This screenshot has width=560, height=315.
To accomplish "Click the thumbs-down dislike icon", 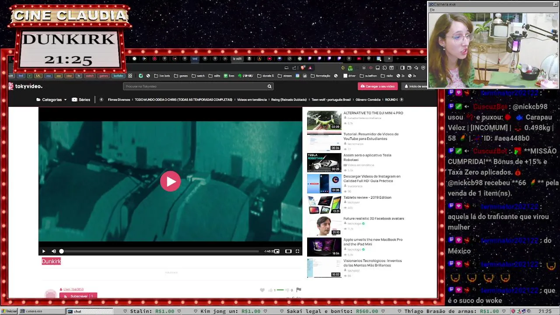I will [x=287, y=290].
